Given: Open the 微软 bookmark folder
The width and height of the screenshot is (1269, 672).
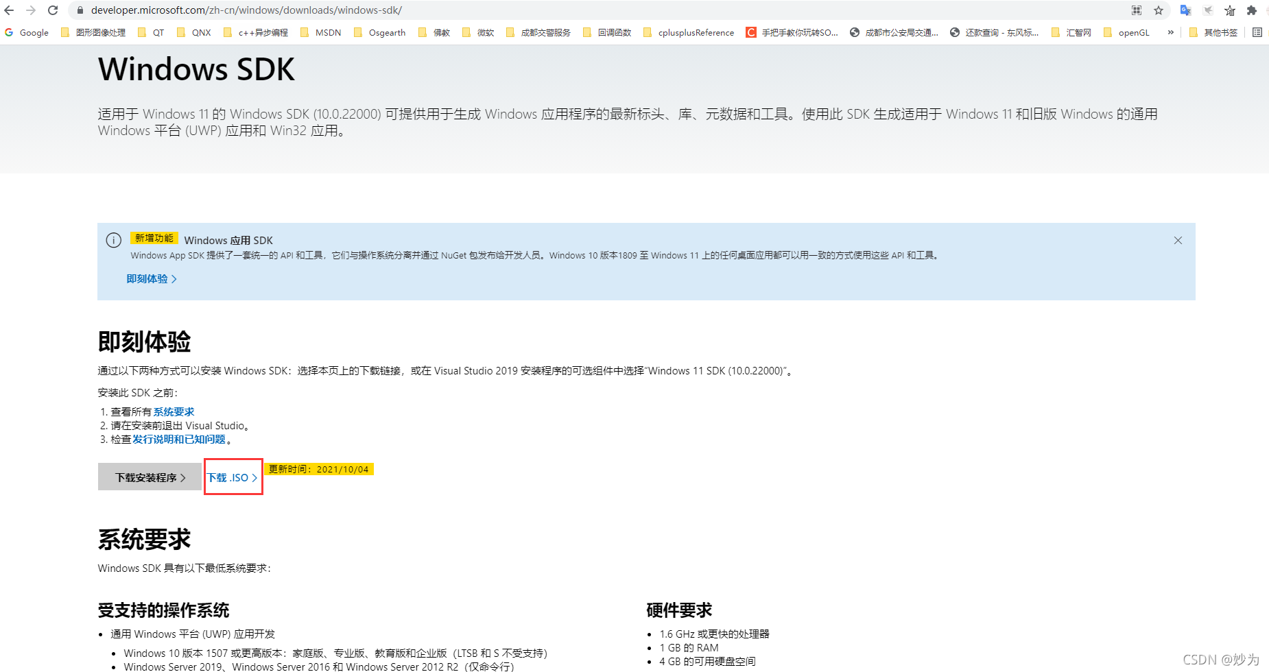Looking at the screenshot, I should [x=478, y=32].
